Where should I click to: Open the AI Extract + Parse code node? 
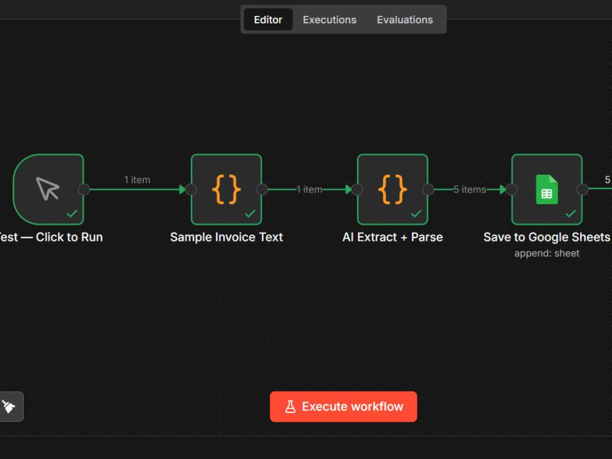pos(392,189)
